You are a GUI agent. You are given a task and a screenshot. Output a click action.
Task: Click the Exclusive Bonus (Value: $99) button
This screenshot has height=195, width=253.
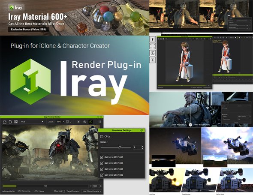[x=28, y=29]
